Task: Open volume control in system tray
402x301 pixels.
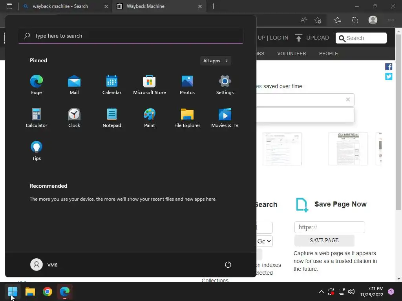Action: 351,292
